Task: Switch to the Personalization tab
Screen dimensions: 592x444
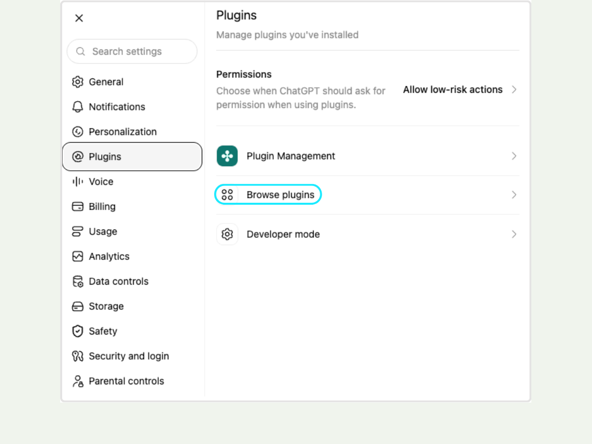Action: click(x=132, y=132)
